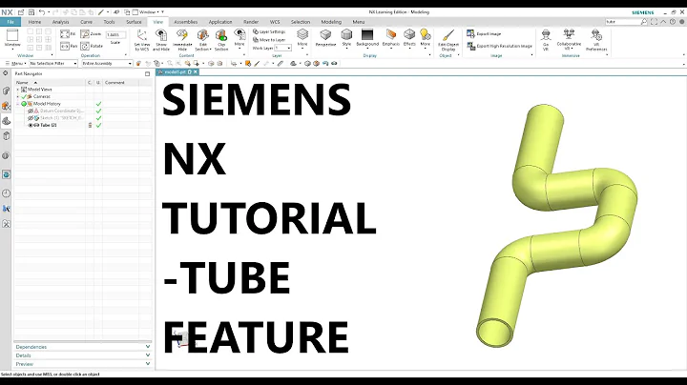The image size is (687, 385).
Task: Show the hidden Datum Coordinate System
Action: click(x=31, y=111)
